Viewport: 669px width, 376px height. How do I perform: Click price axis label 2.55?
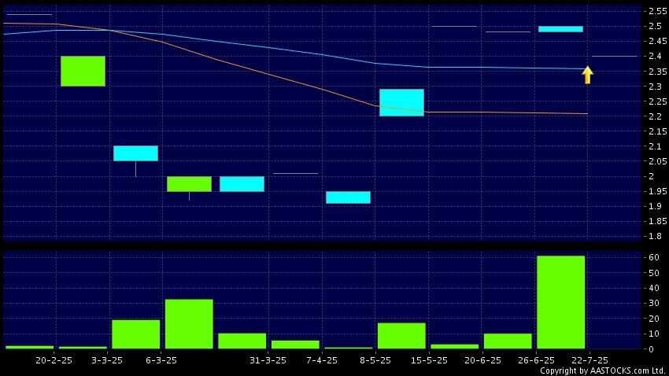point(657,11)
